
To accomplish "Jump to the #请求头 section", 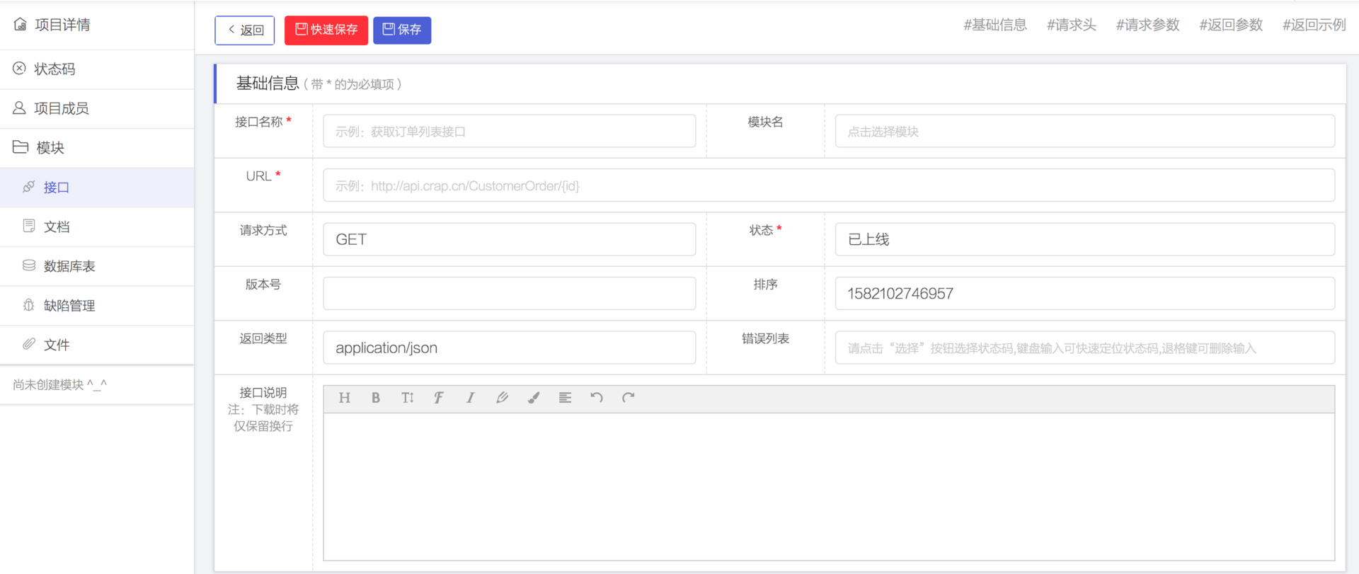I will tap(1071, 25).
